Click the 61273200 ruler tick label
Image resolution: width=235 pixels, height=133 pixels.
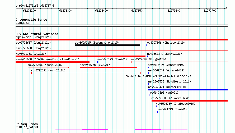(x=29, y=11)
